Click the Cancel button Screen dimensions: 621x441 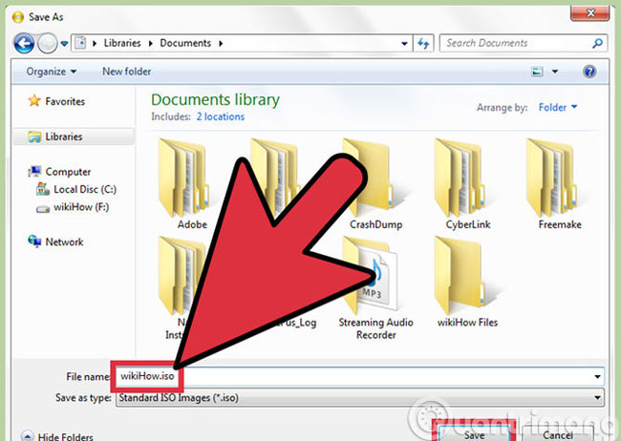click(x=558, y=434)
